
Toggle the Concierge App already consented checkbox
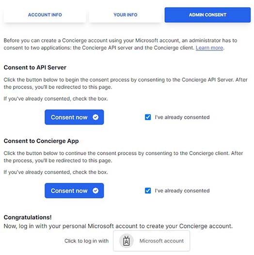(148, 191)
